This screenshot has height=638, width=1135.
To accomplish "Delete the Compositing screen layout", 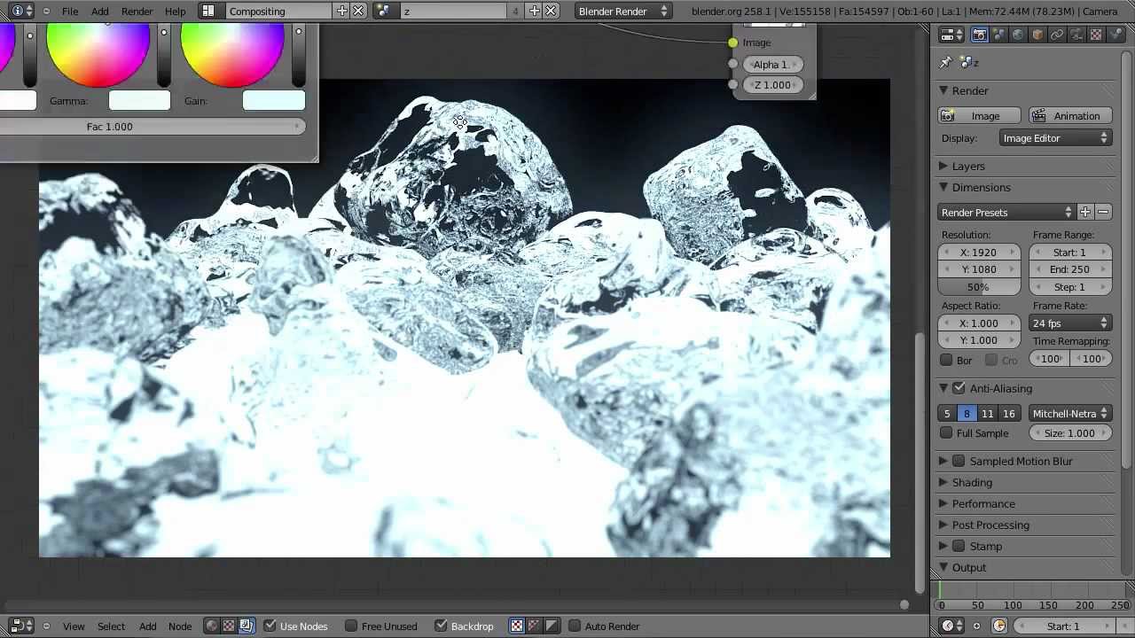I will pos(358,11).
